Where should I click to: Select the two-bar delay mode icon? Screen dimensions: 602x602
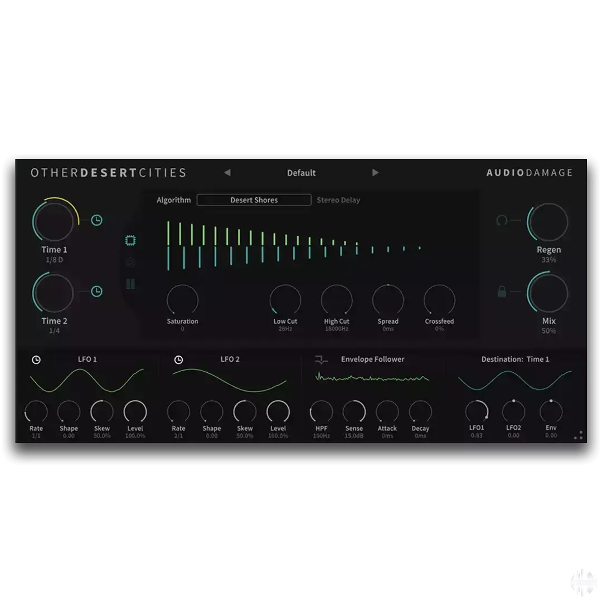pos(130,284)
